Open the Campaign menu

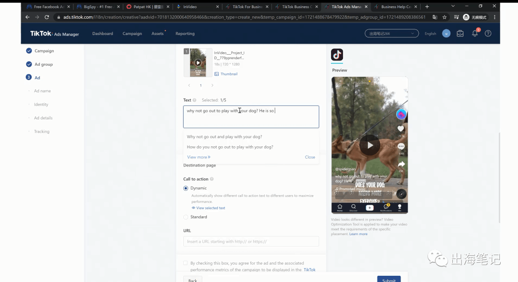point(132,34)
